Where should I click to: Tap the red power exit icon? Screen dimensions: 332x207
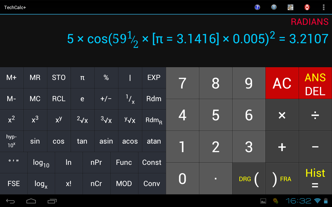pyautogui.click(x=307, y=7)
